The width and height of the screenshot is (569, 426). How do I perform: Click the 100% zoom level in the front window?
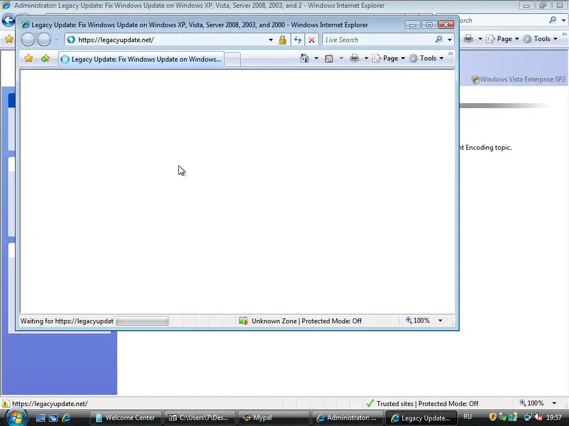tap(418, 321)
